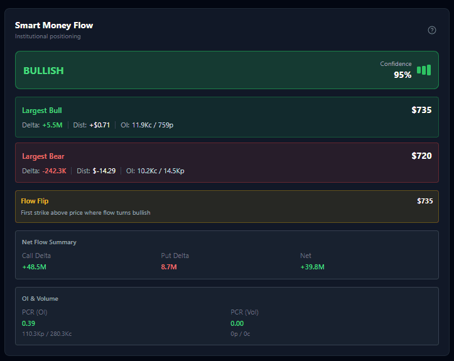This screenshot has width=454, height=361.
Task: Click the OI 11.9Kc / 759p value
Action: click(153, 125)
